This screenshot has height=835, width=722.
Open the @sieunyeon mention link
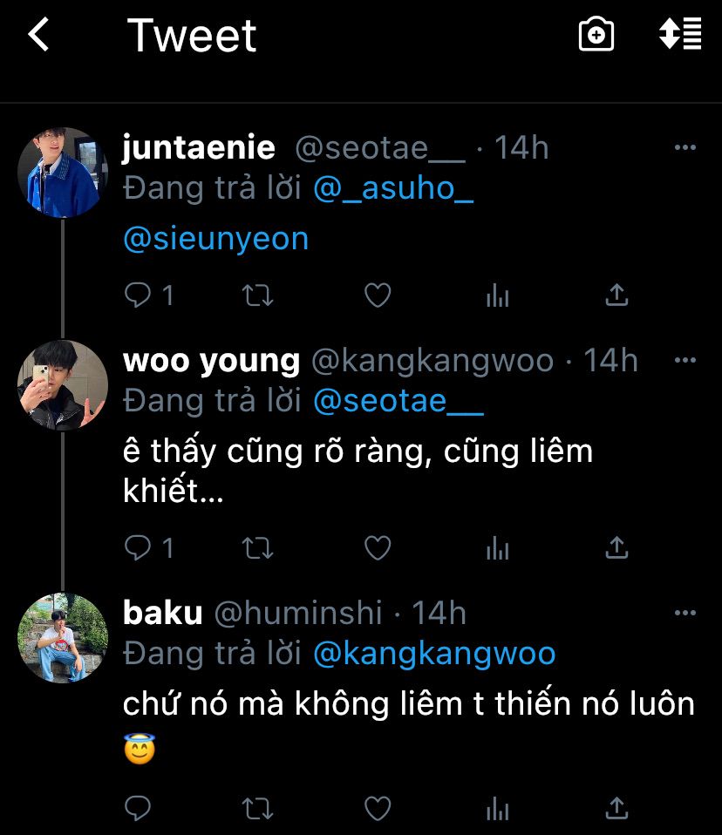coord(216,239)
